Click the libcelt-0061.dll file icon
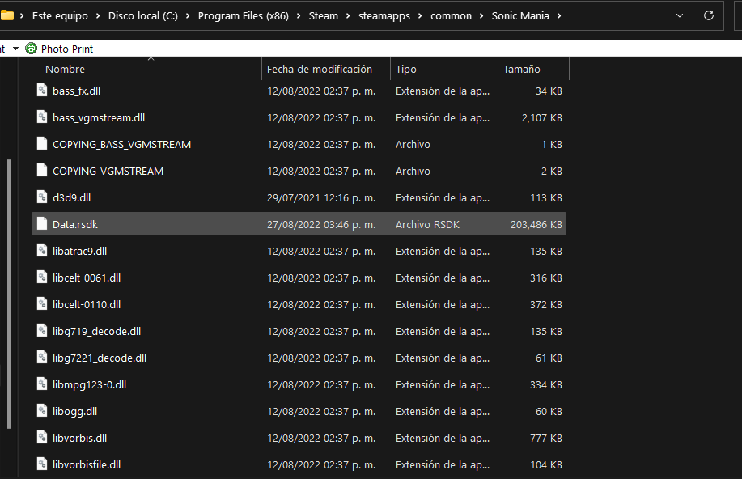This screenshot has width=742, height=479. (x=42, y=278)
